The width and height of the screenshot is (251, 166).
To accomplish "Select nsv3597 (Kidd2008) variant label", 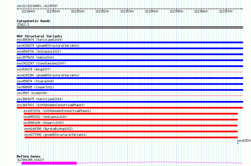I will pos(32,93).
